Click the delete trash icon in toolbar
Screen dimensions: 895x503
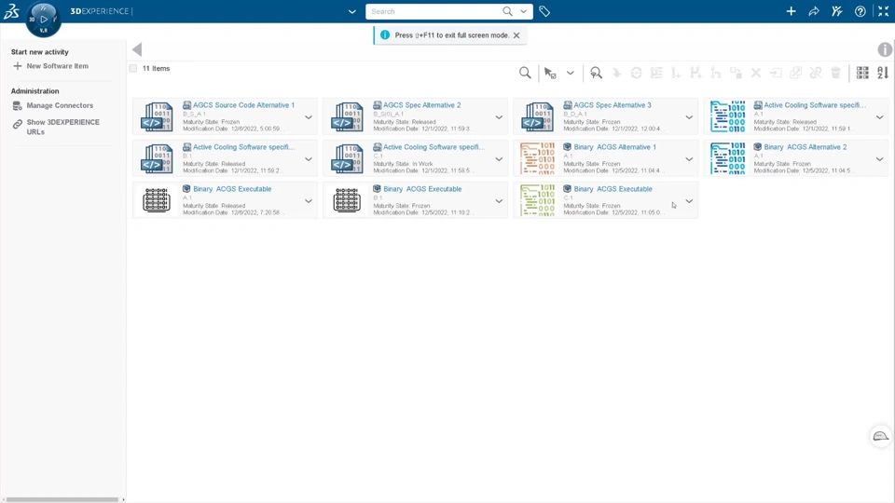point(835,73)
